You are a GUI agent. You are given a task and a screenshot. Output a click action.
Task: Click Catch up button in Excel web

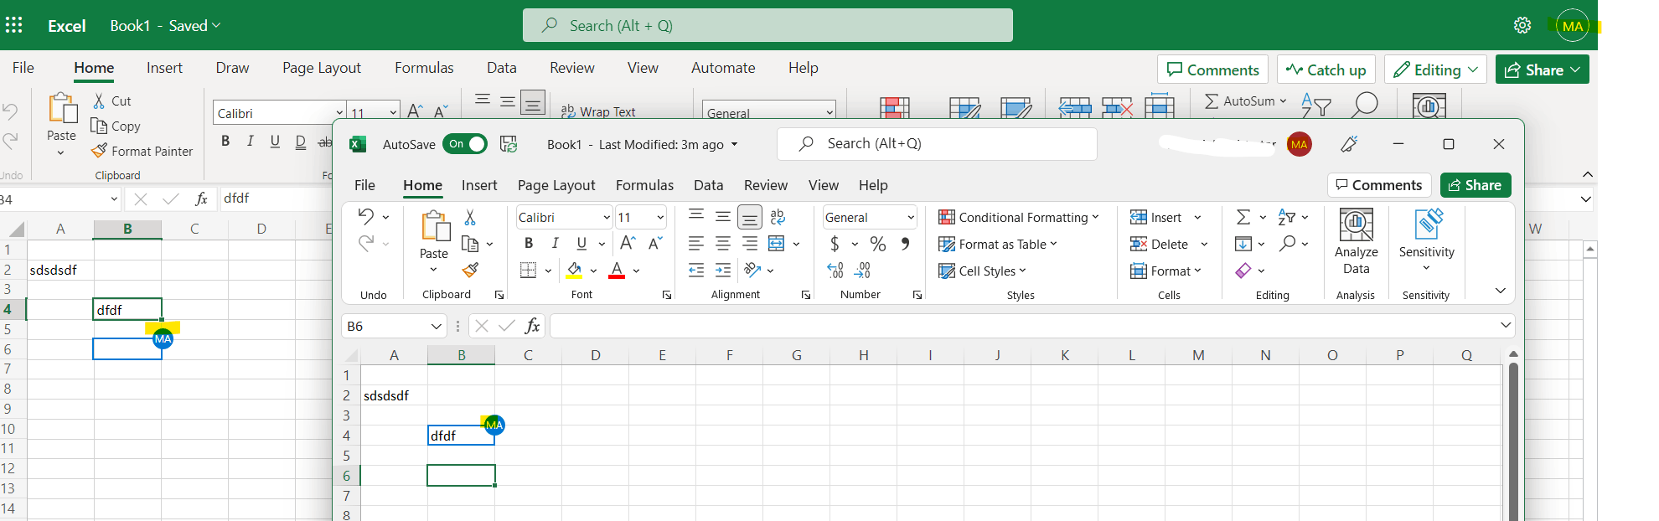(1326, 70)
